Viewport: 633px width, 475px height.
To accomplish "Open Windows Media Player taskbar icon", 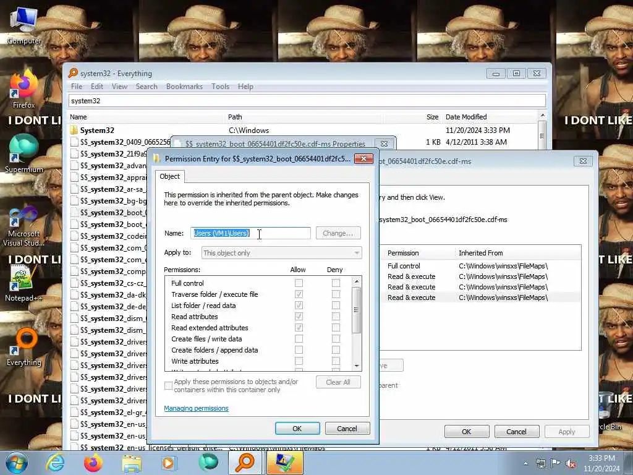I will click(169, 463).
